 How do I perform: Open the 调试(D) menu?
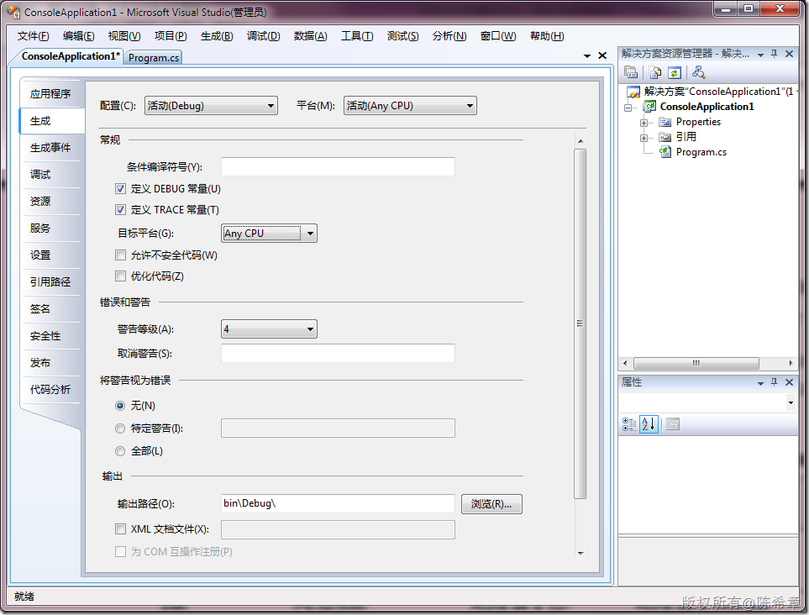click(x=263, y=36)
